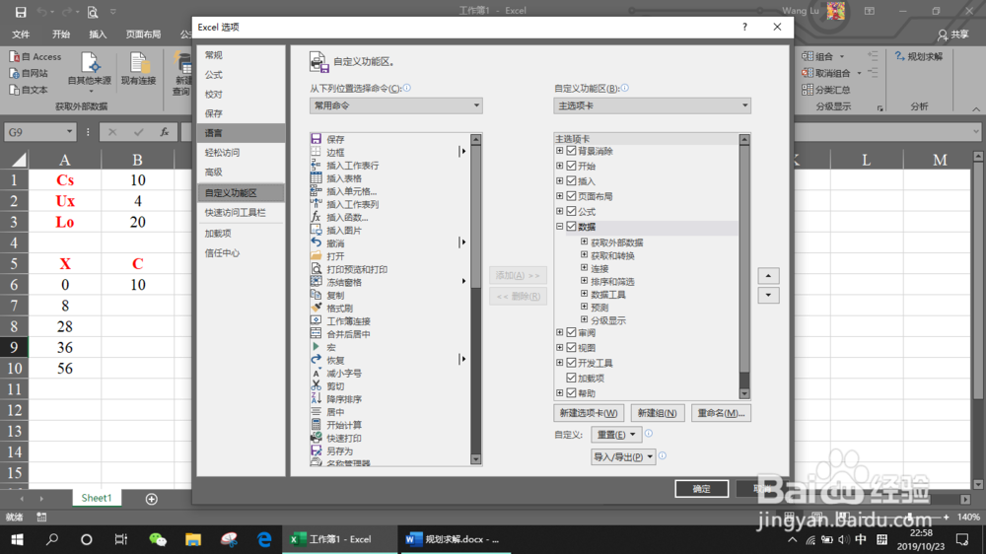Click the 撤消 undo command icon
986x554 pixels.
[x=317, y=242]
